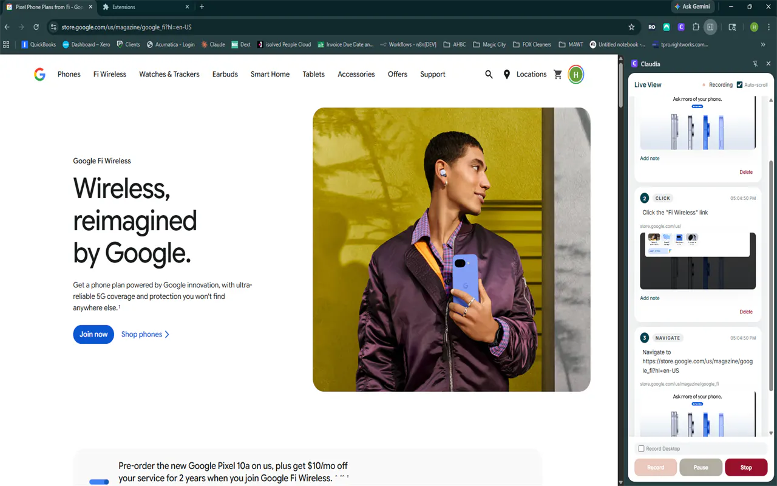Image resolution: width=777 pixels, height=486 pixels.
Task: Bookmark this page with the star icon
Action: (x=631, y=27)
